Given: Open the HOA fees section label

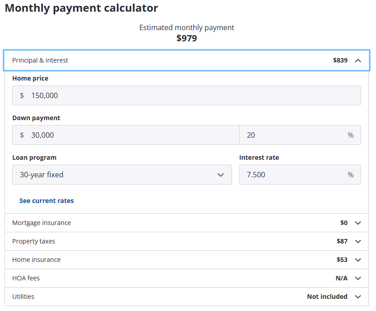Looking at the screenshot, I should tap(26, 278).
